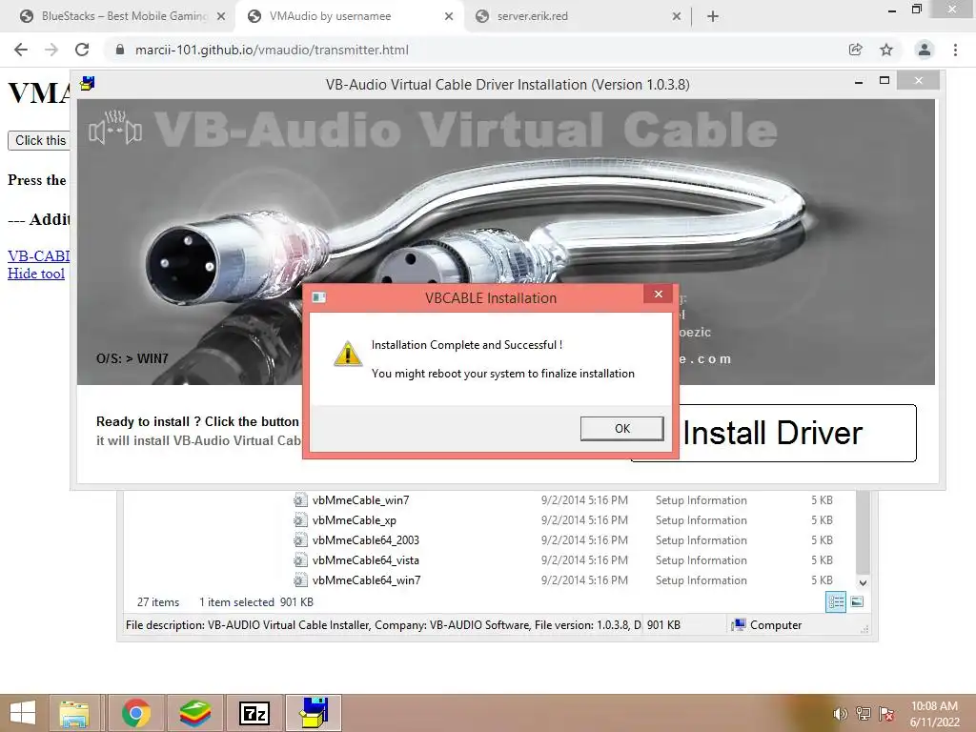Close the VMAudio tab

click(x=449, y=17)
